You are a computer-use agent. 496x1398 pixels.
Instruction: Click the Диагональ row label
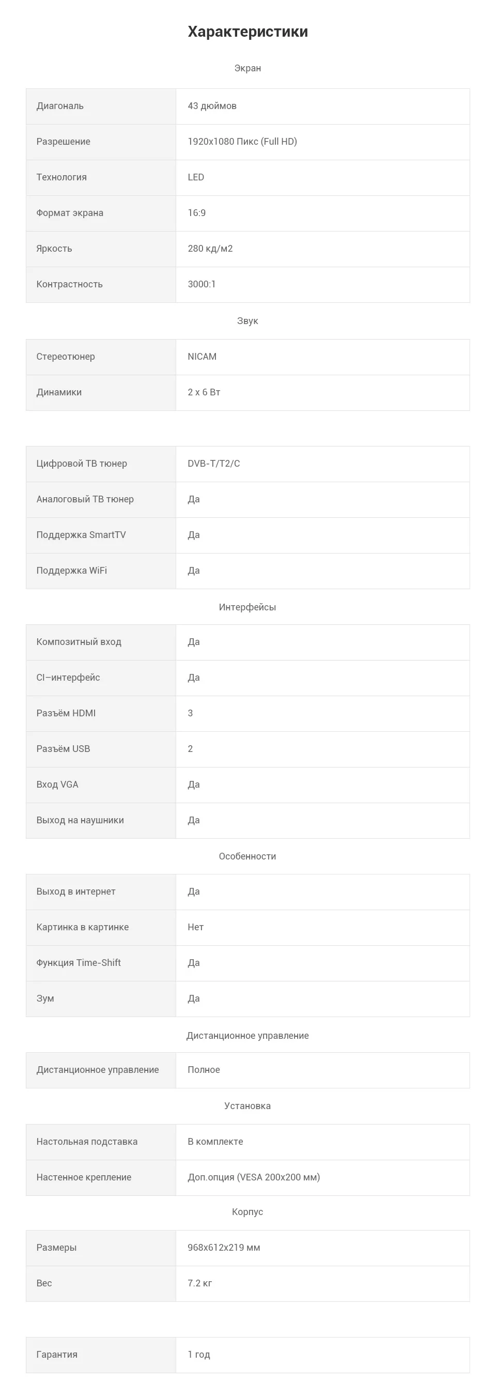click(x=60, y=106)
